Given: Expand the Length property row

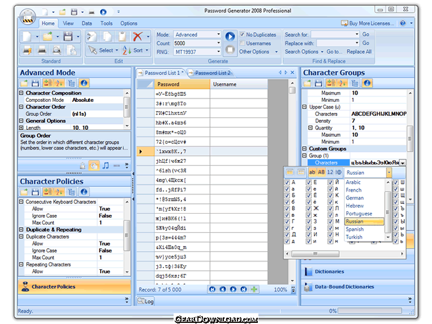Looking at the screenshot, I should (21, 128).
